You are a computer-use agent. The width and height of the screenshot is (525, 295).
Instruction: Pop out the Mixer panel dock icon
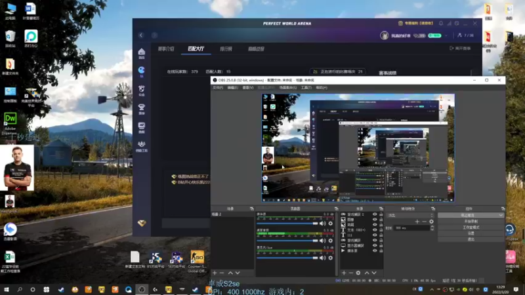click(x=336, y=208)
